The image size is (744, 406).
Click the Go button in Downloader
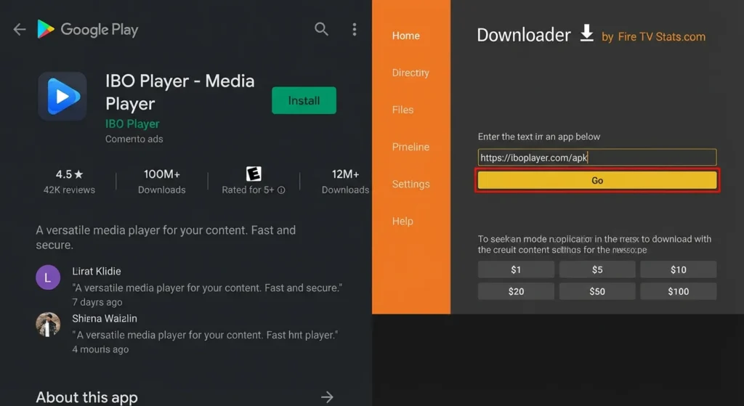click(x=597, y=181)
